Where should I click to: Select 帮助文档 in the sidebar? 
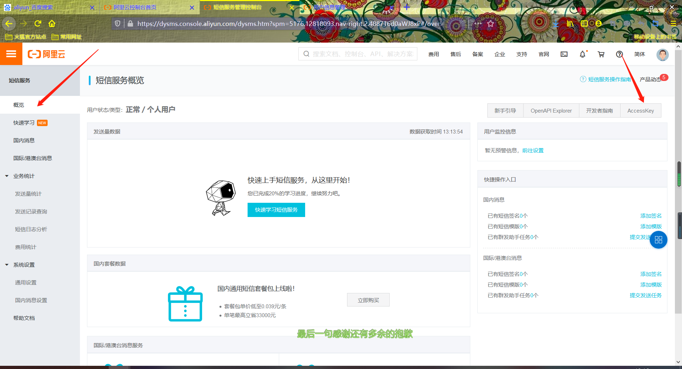(24, 318)
